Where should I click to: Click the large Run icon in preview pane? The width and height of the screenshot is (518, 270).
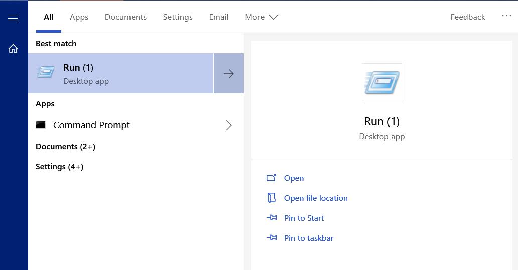(382, 83)
